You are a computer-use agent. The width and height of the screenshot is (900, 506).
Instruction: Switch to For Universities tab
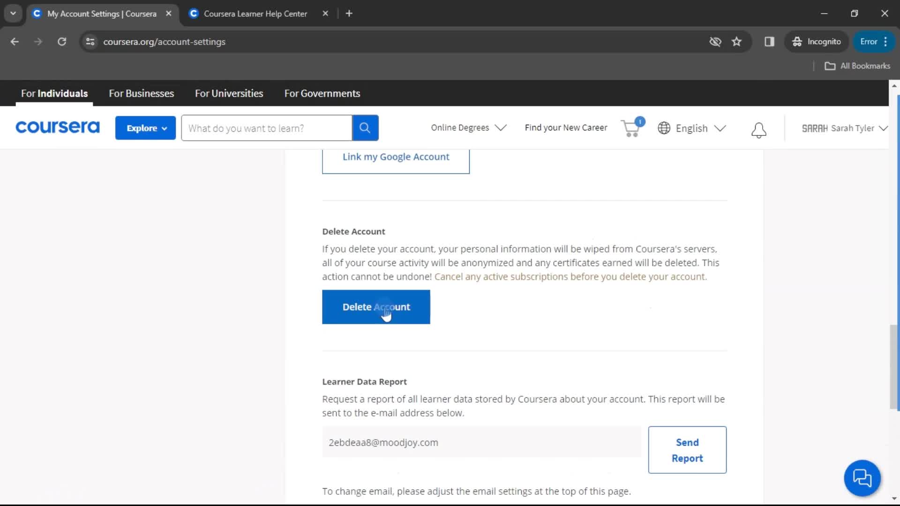(x=229, y=93)
